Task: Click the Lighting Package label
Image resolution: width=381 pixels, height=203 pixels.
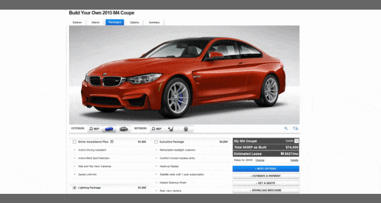Action: [x=89, y=188]
